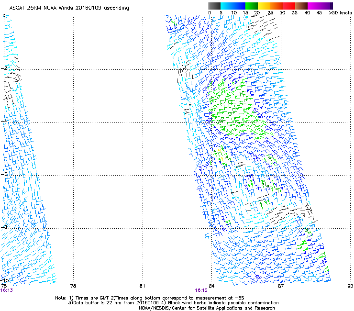Screen dimensions: 354x311
Task: Click the latitude label '0' on the left axis
Action: [x=4, y=16]
